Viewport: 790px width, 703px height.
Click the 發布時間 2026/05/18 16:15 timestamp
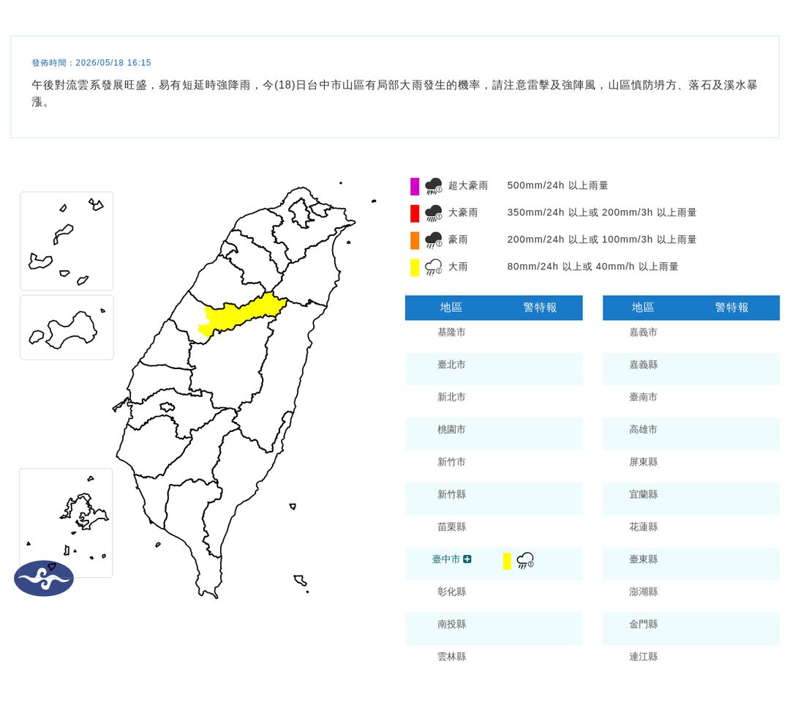[91, 62]
